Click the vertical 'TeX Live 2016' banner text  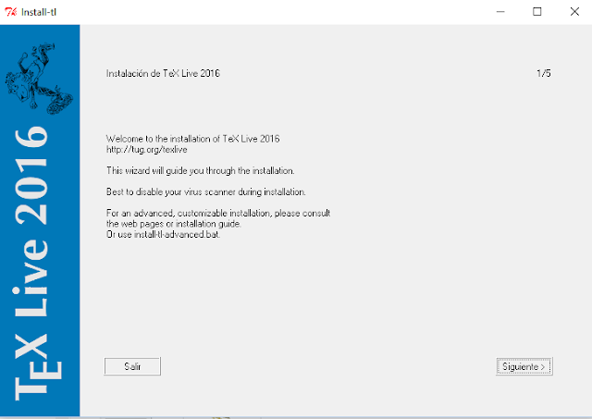click(x=36, y=264)
